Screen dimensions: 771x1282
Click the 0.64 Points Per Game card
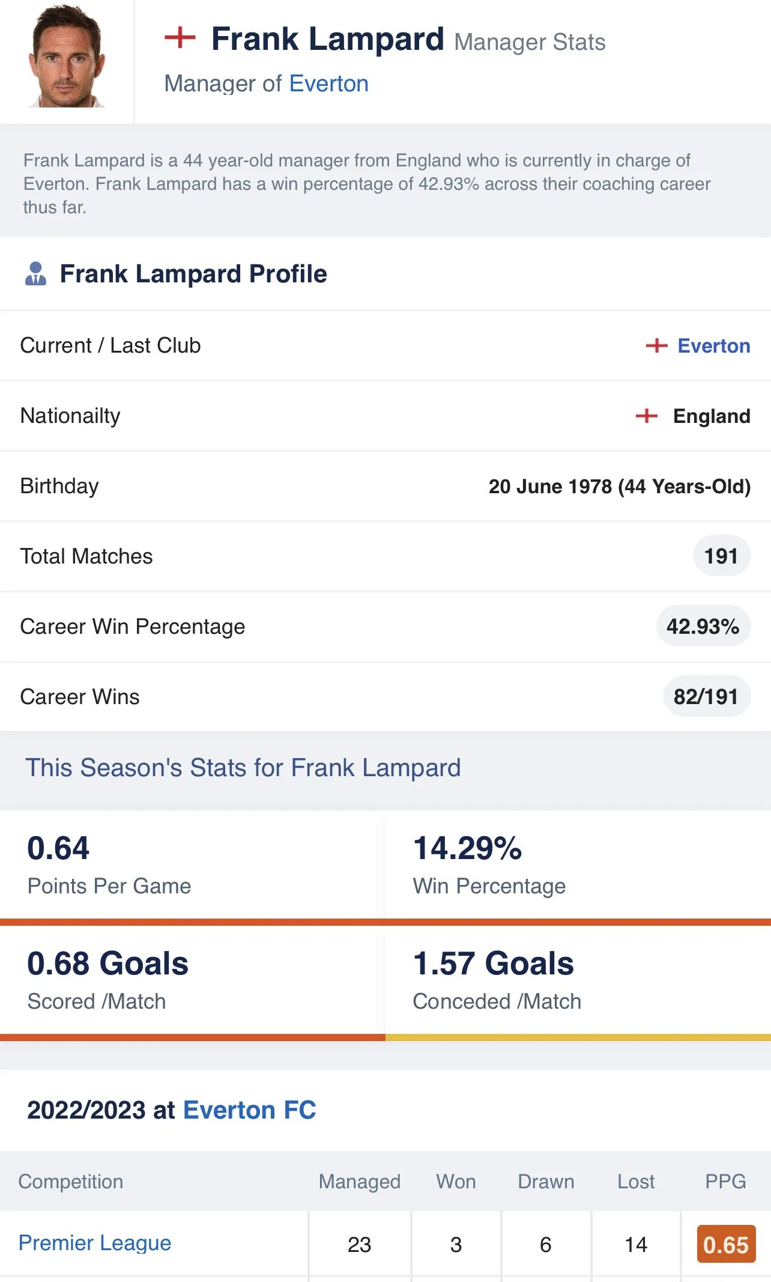tap(192, 864)
